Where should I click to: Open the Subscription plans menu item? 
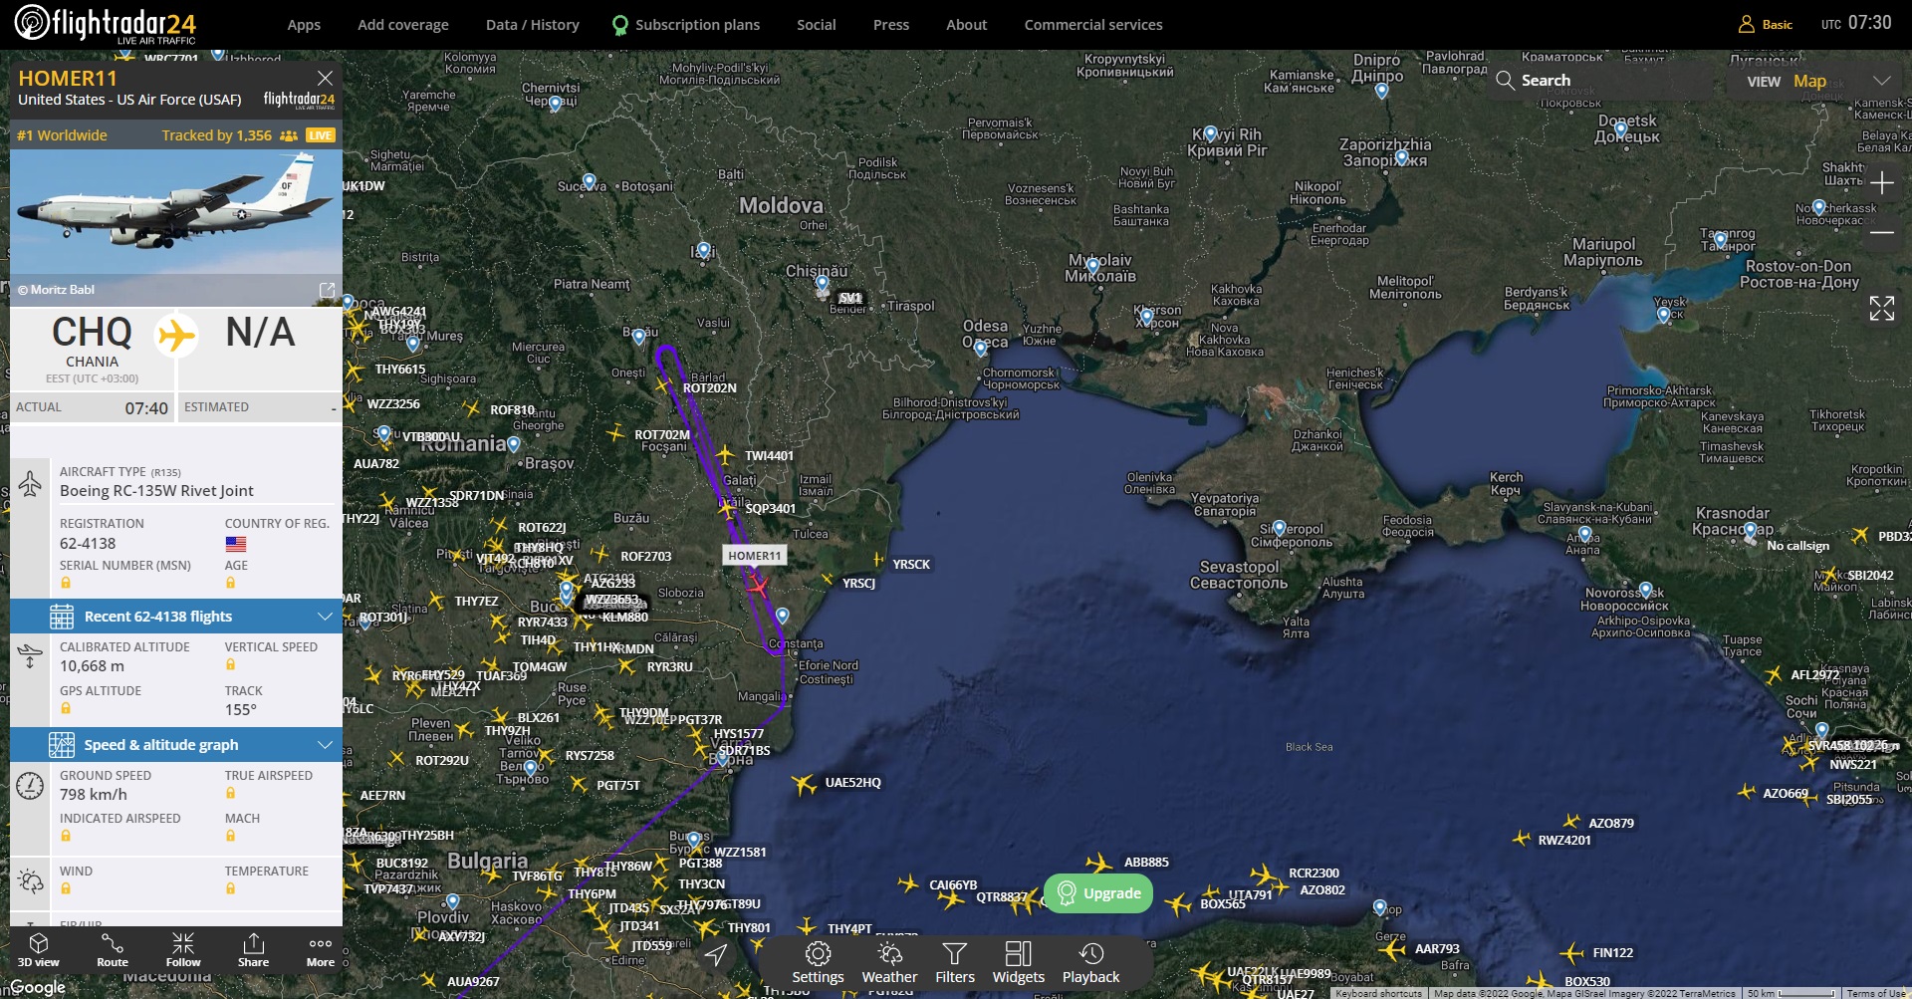[x=696, y=25]
